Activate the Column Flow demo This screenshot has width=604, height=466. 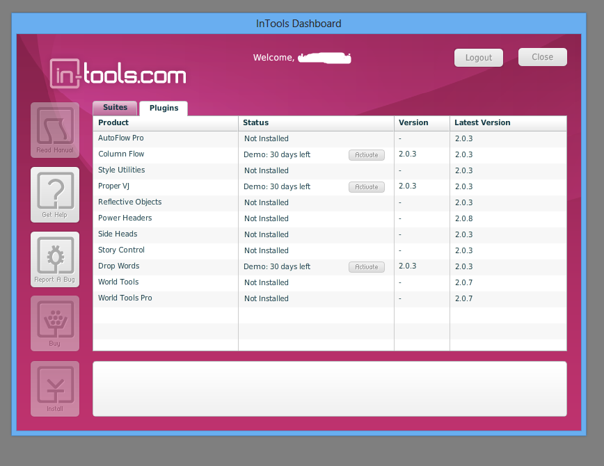click(367, 155)
